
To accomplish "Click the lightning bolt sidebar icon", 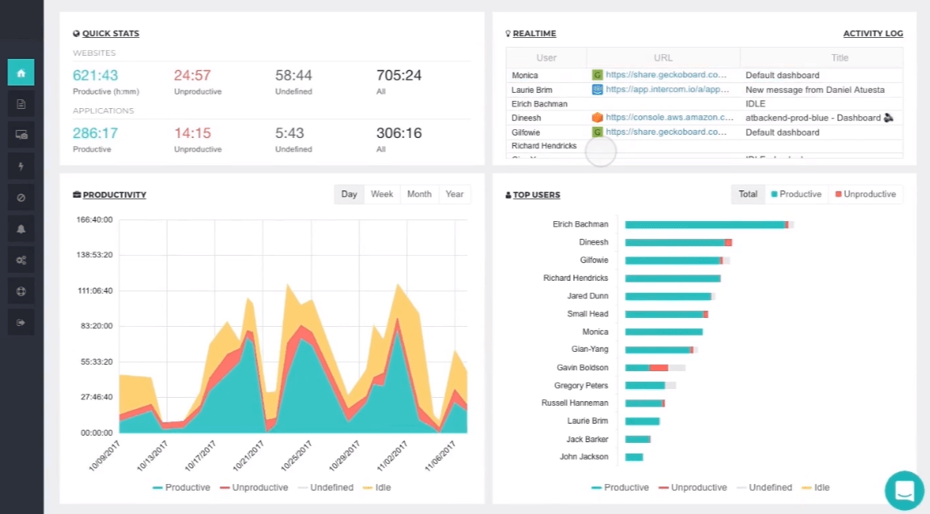I will click(21, 166).
